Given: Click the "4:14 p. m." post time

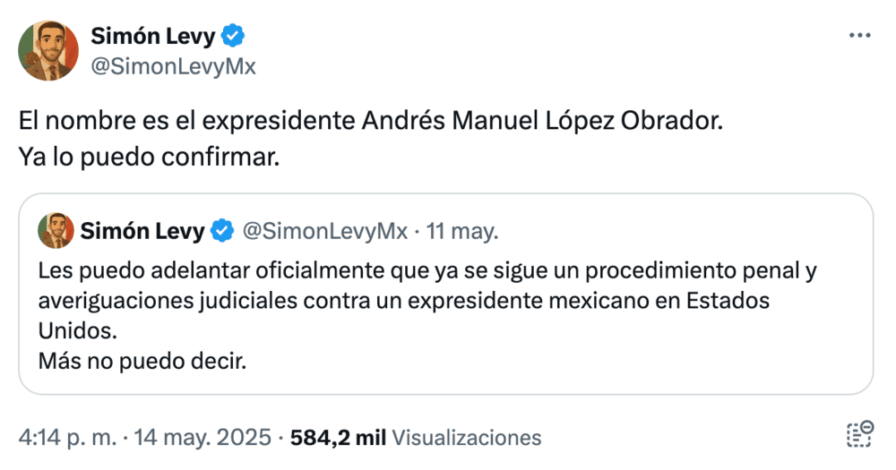Looking at the screenshot, I should tap(67, 438).
